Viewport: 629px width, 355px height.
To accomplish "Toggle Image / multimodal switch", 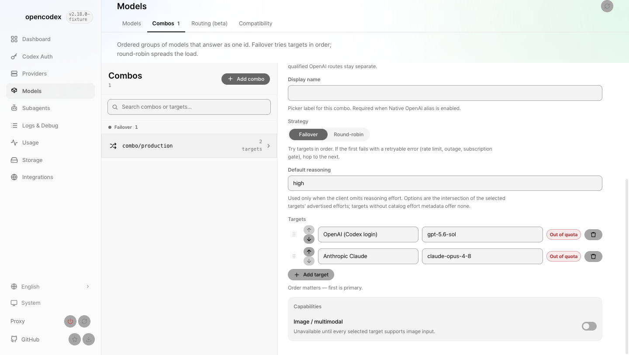I will [589, 326].
